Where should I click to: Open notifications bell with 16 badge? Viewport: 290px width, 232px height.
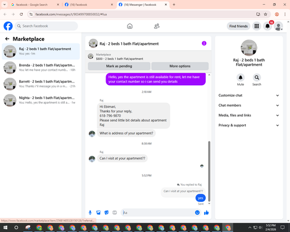(x=267, y=26)
